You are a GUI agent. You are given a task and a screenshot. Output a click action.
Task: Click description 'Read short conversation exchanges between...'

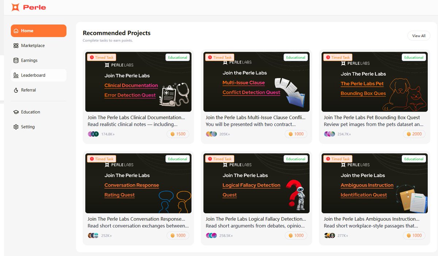coord(138,226)
